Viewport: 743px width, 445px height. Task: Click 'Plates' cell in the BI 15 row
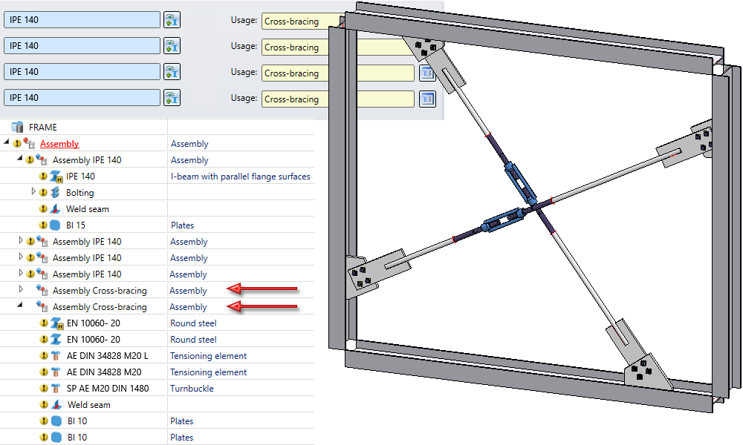pos(183,225)
